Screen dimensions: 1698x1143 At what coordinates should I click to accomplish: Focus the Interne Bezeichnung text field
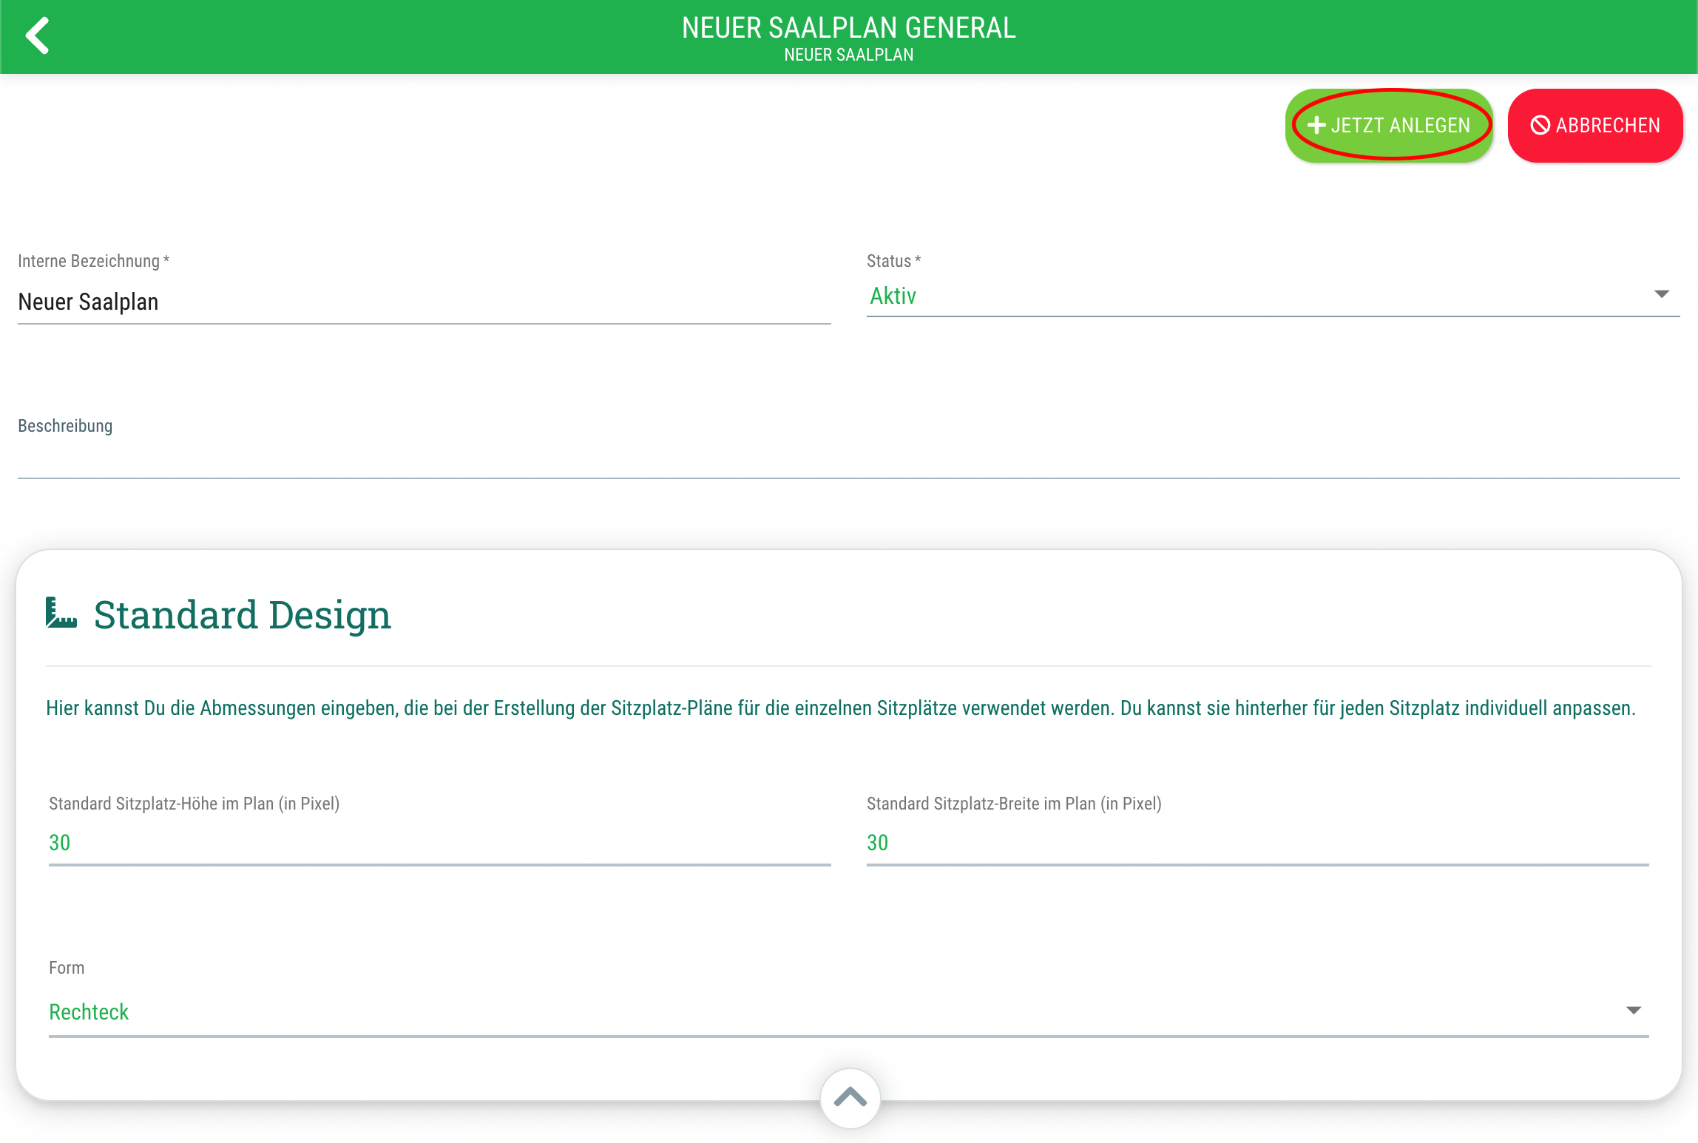(x=423, y=302)
